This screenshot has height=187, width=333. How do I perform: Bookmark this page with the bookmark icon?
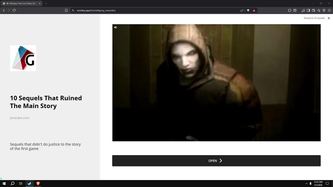(66, 10)
